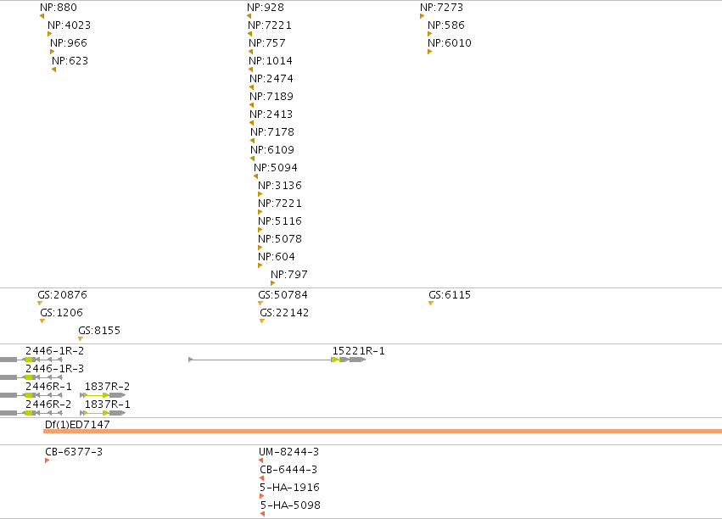Viewport: 722px width, 519px height.
Task: Click the insertion arrow below NP:880
Action: (x=42, y=16)
